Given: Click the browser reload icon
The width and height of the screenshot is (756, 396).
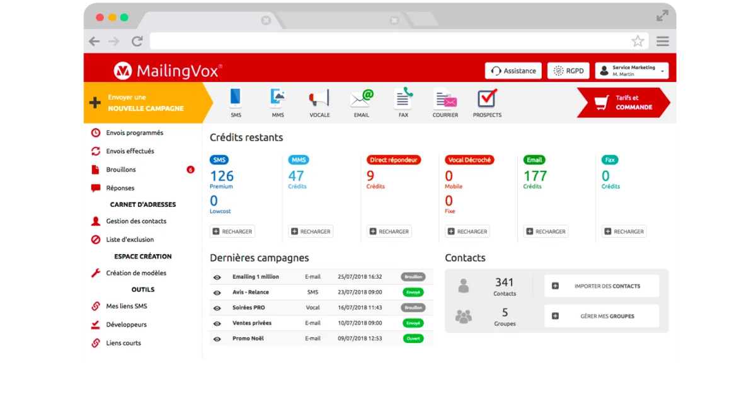Looking at the screenshot, I should pos(137,42).
